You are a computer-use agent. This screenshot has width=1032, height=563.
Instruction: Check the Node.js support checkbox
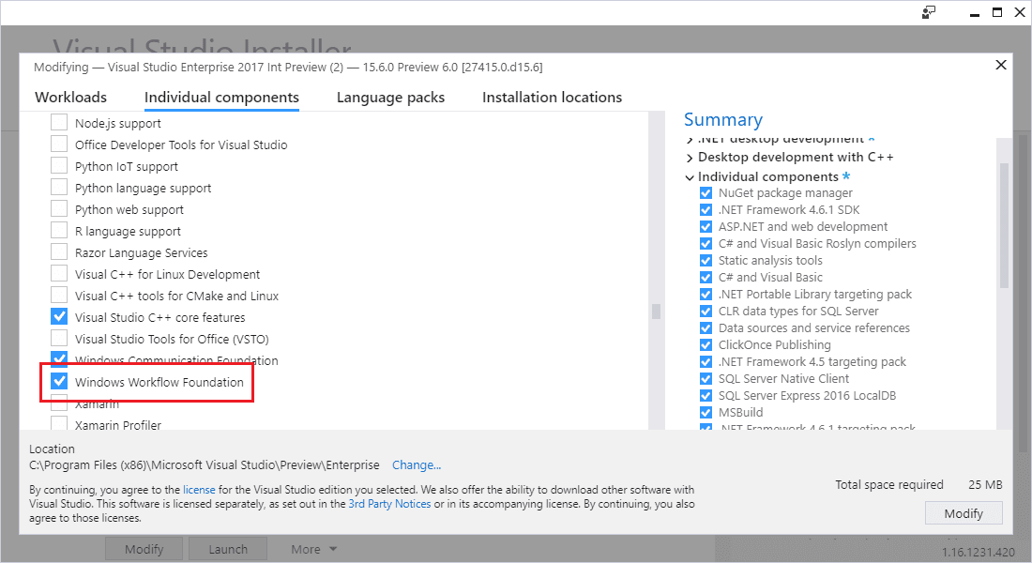[x=59, y=123]
